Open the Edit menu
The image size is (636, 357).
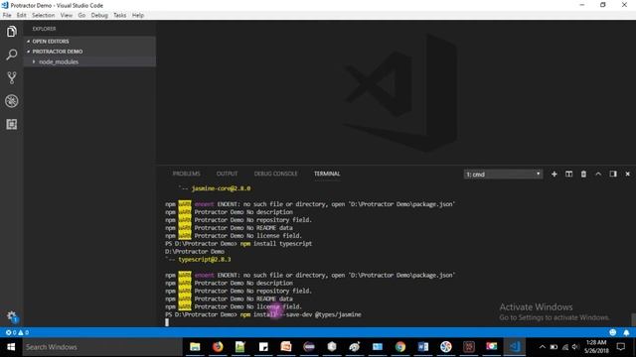click(x=21, y=16)
